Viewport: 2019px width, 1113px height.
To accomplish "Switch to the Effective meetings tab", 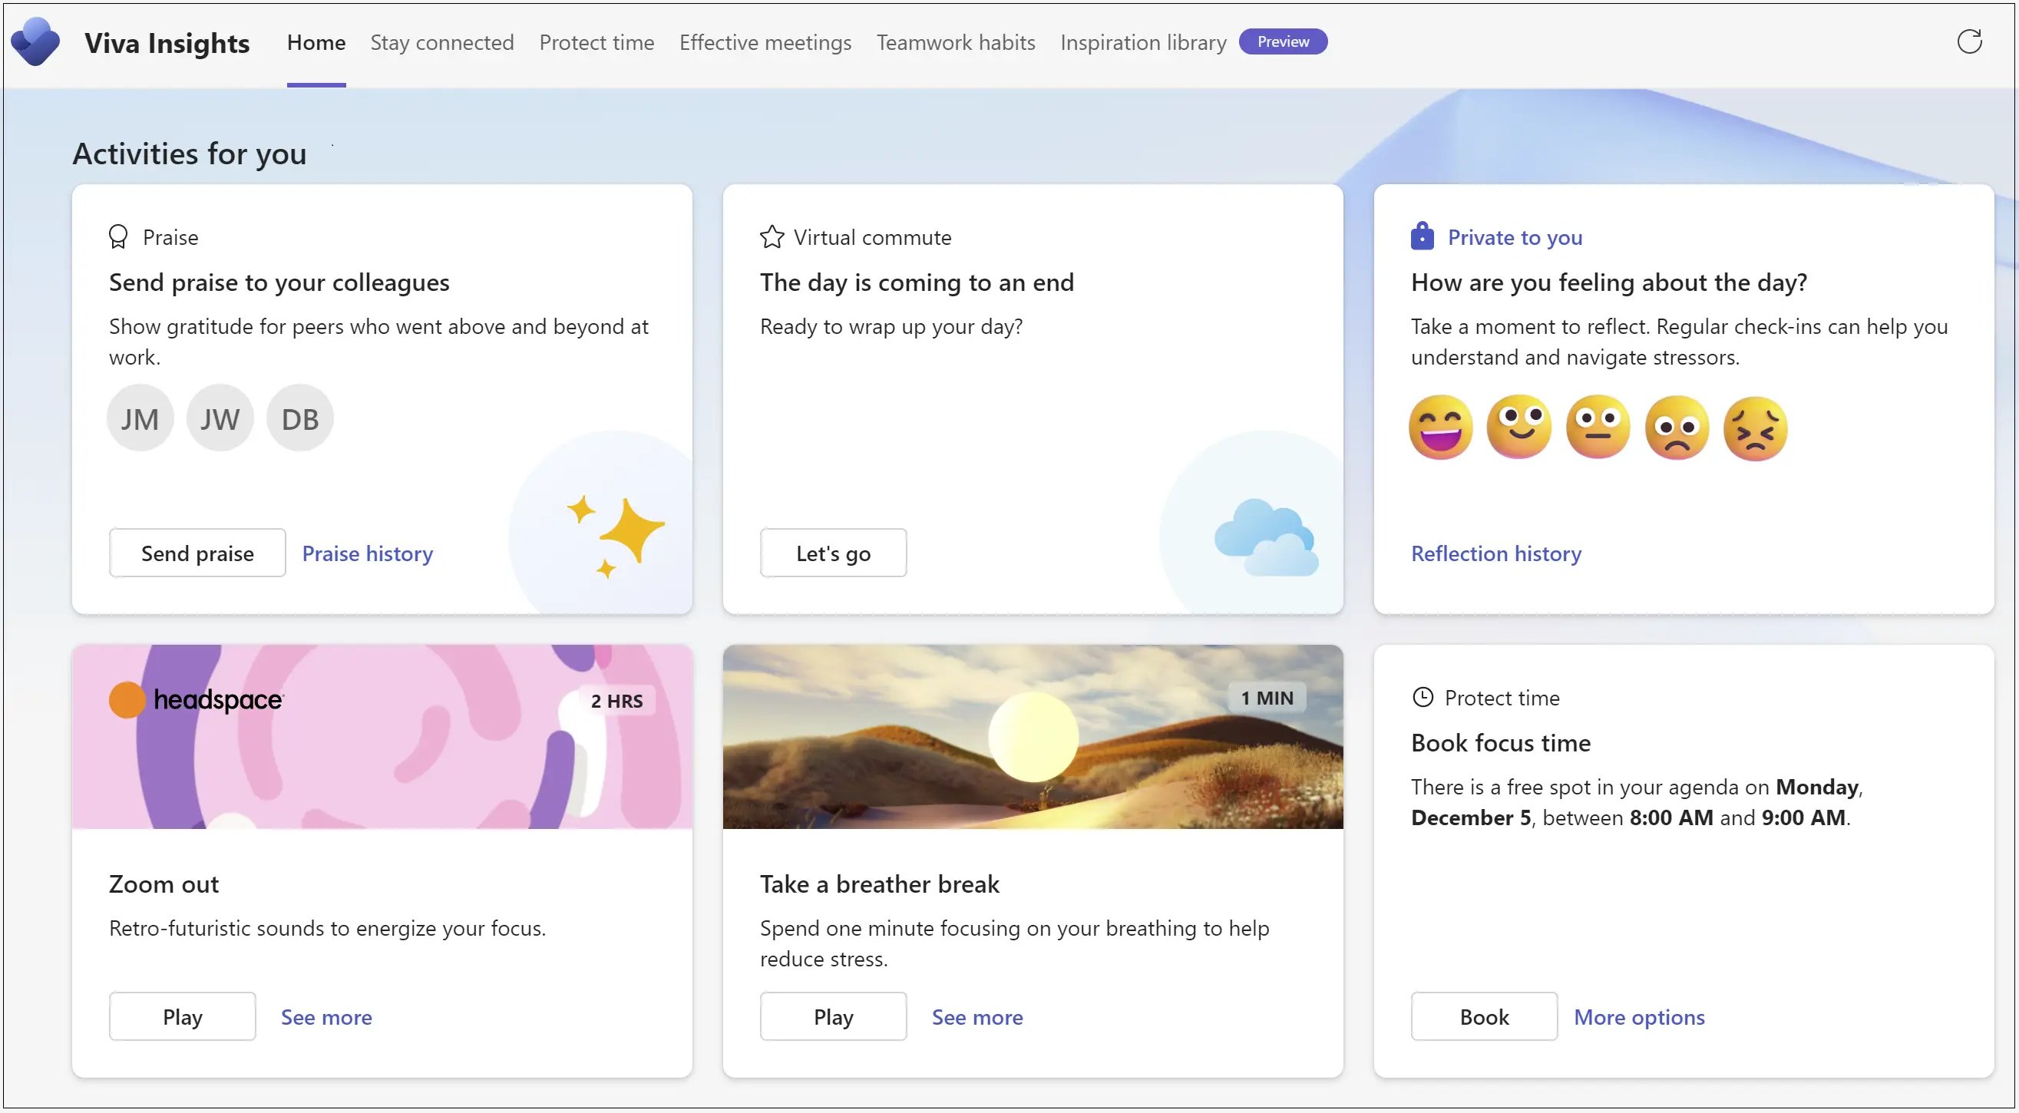I will tap(765, 42).
